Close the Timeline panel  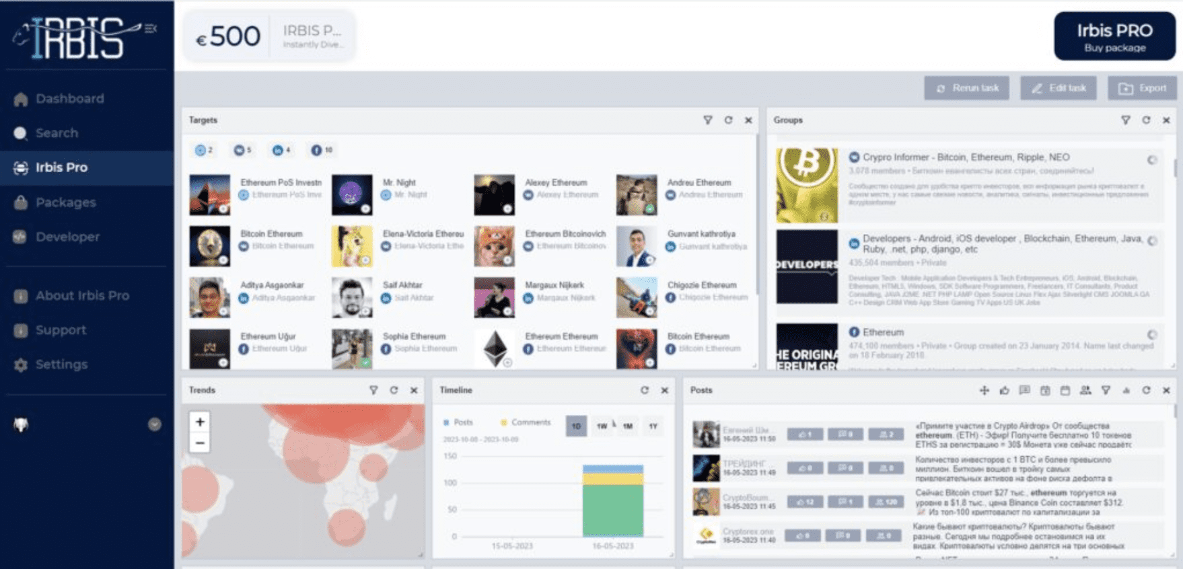point(665,390)
